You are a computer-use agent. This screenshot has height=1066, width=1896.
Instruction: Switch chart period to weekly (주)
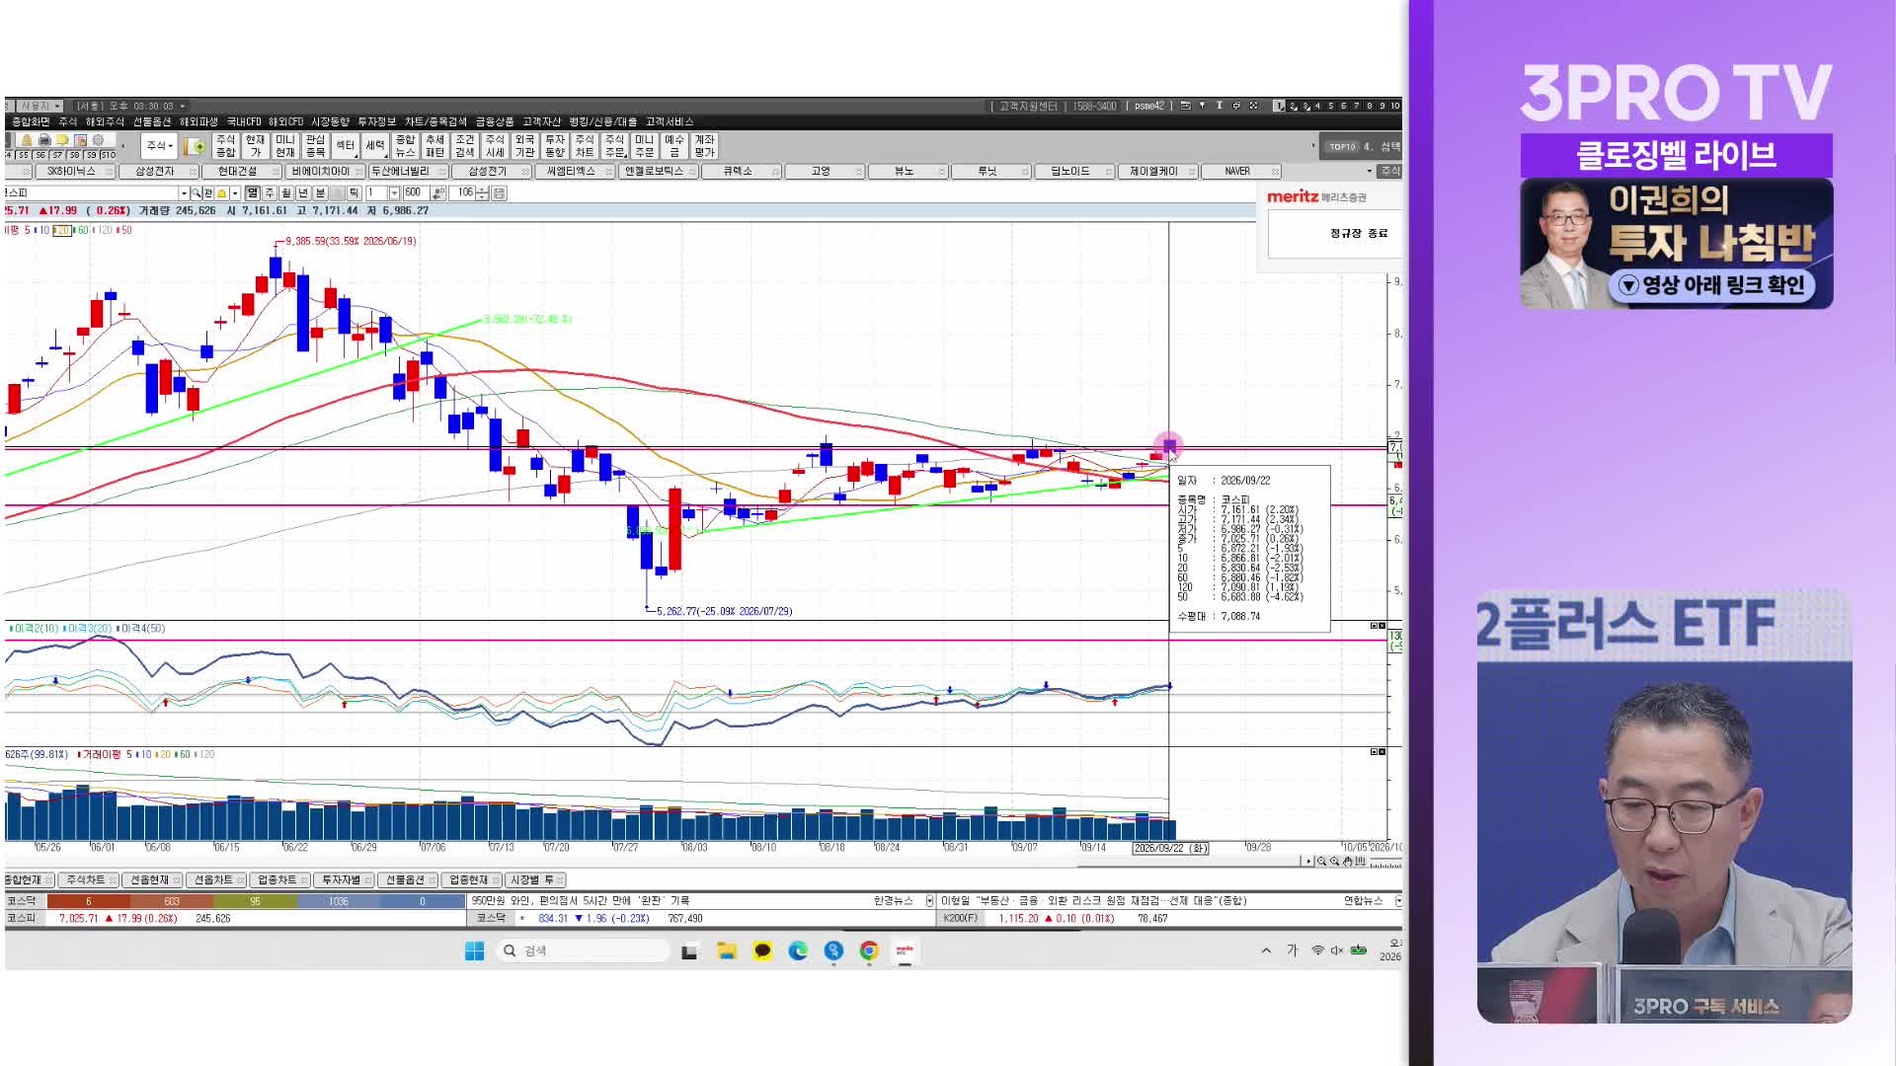(x=270, y=192)
